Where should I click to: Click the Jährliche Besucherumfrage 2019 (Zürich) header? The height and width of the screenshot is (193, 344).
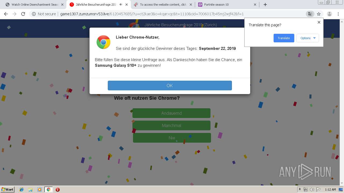pos(181,25)
